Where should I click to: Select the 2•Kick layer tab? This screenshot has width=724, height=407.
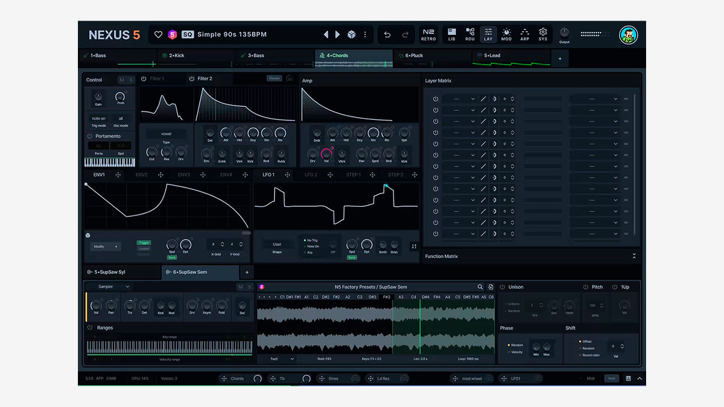tap(196, 57)
